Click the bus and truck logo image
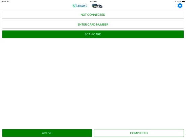This screenshot has height=139, width=186. click(x=97, y=6)
